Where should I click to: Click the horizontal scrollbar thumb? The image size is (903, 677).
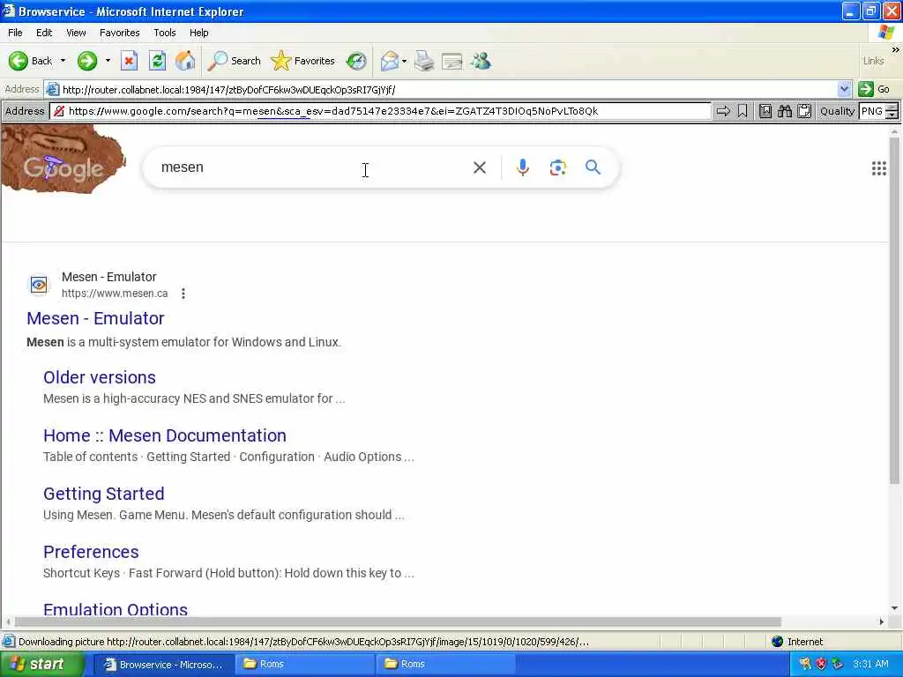(x=398, y=621)
